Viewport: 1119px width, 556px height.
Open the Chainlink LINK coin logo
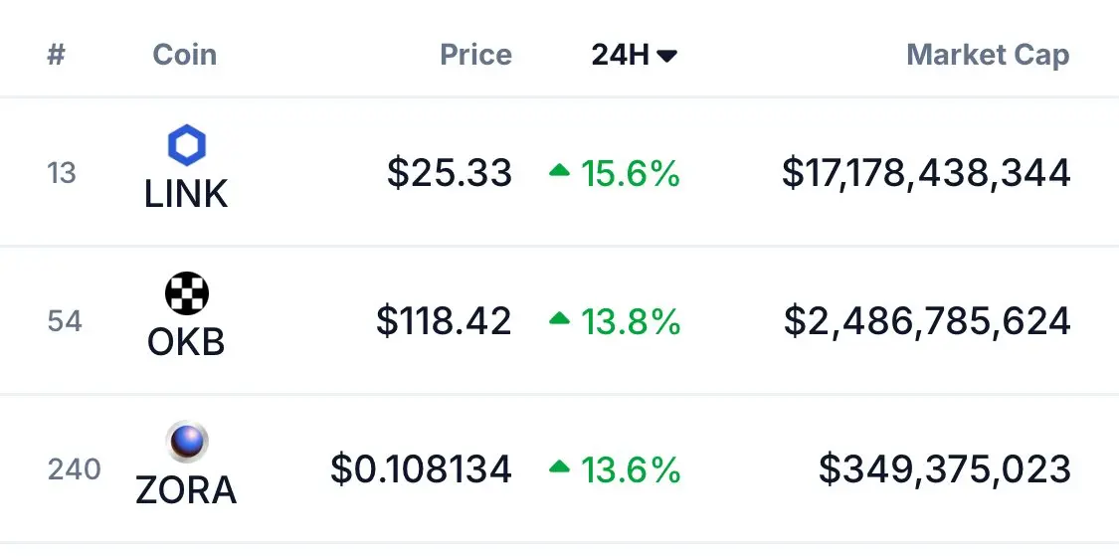(186, 145)
